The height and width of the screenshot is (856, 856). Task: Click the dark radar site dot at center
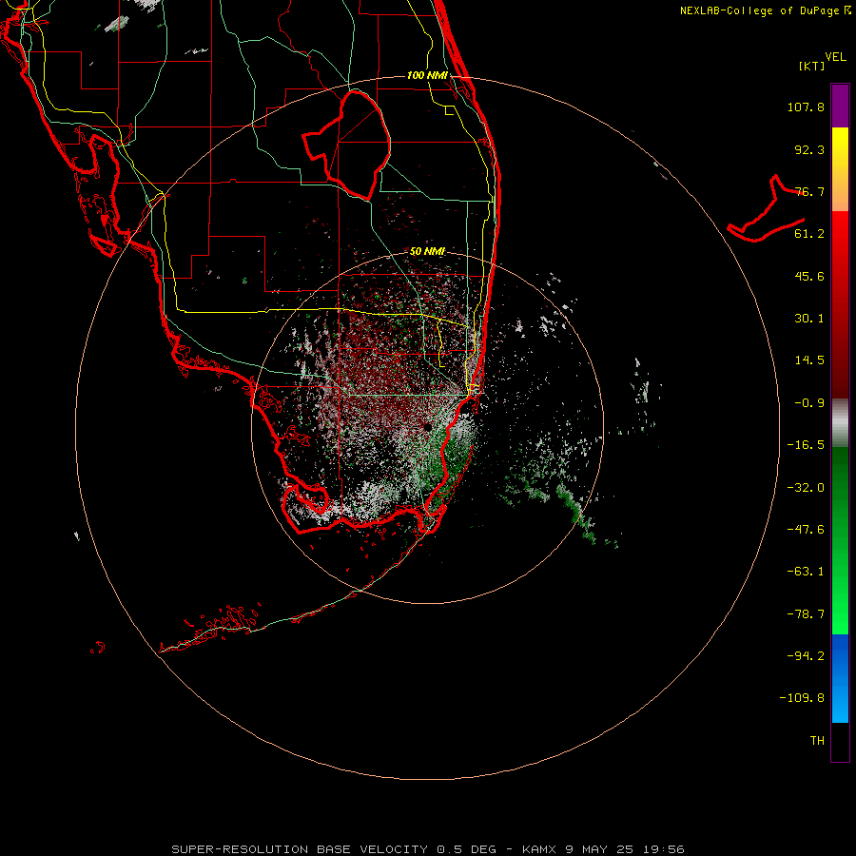tap(427, 427)
